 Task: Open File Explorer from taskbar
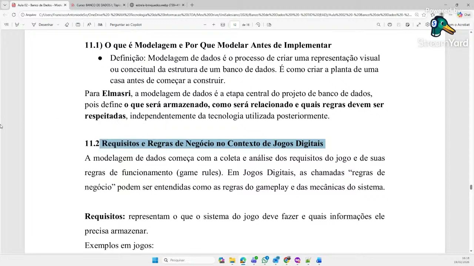232,260
